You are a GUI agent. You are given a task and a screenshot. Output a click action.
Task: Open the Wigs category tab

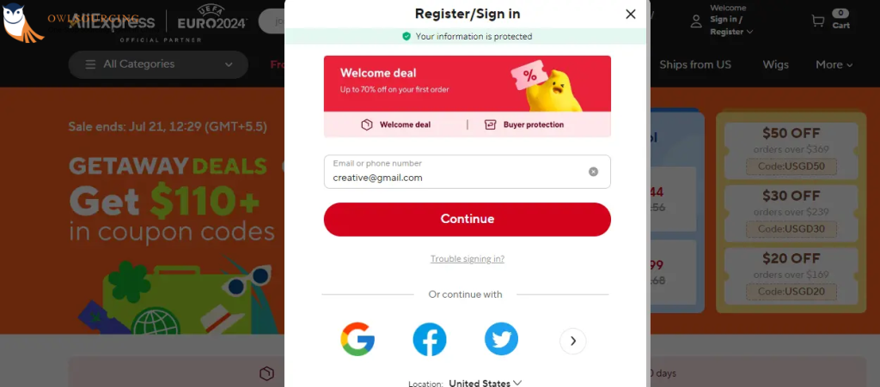tap(776, 64)
